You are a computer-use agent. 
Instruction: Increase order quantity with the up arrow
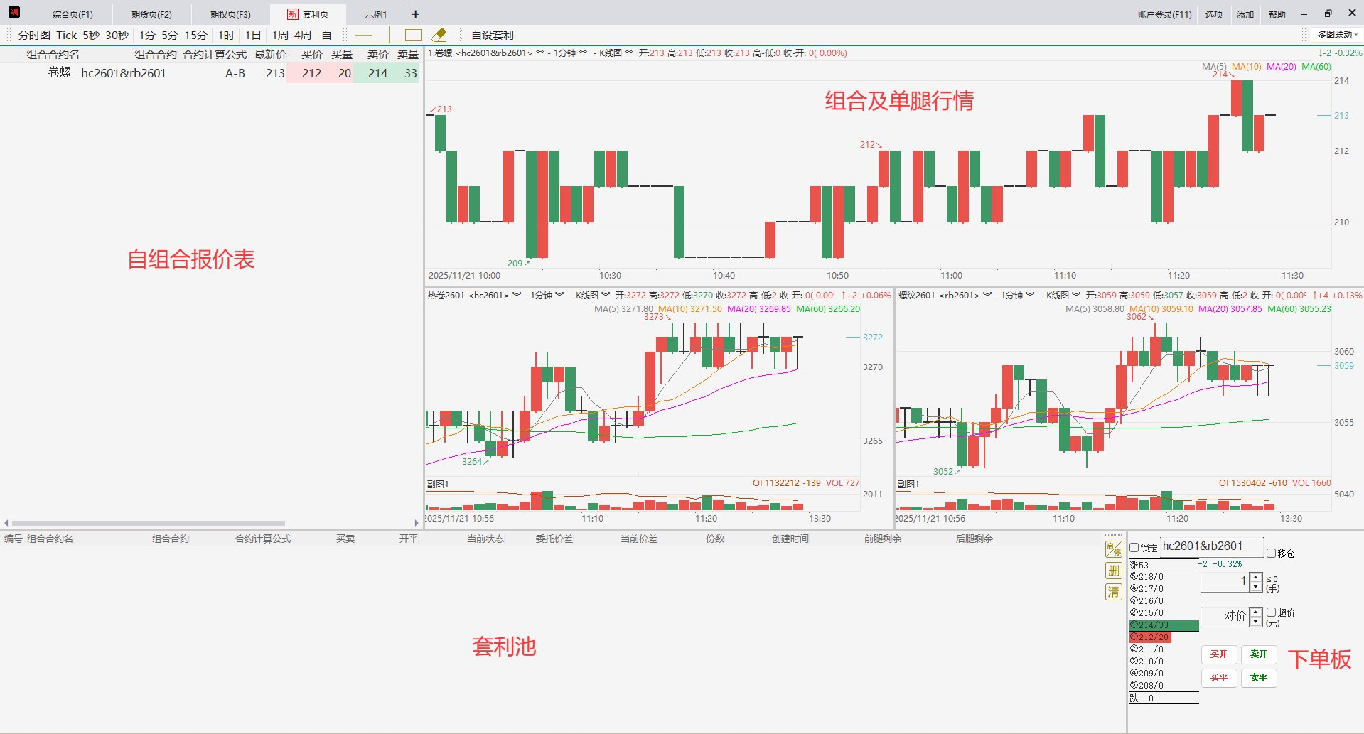click(x=1256, y=577)
